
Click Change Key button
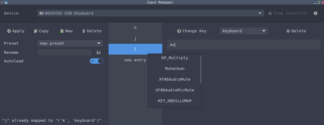[192, 31]
